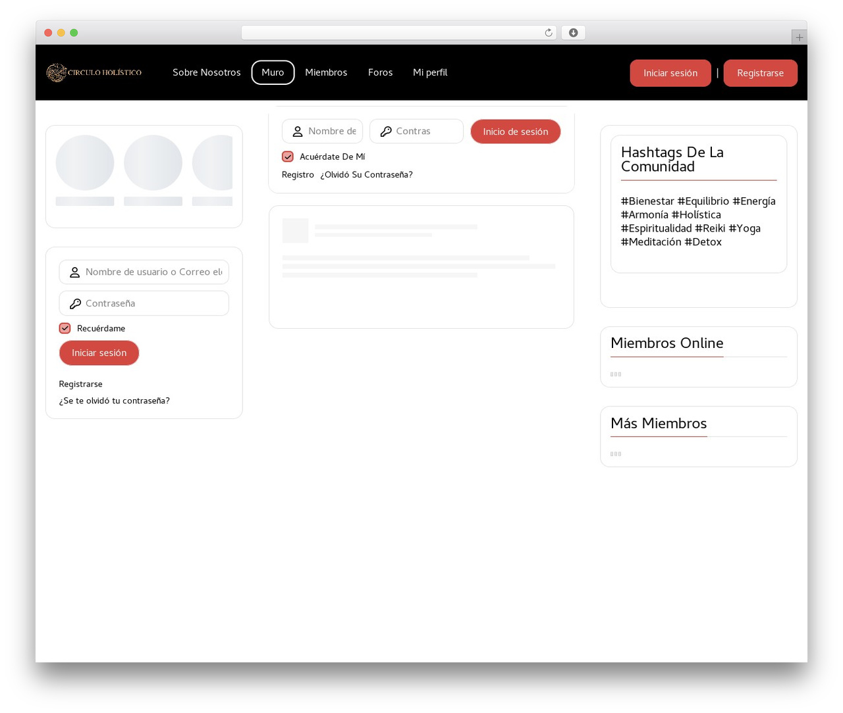
Task: Uncheck the Recuérdame checkbox
Action: [x=65, y=328]
